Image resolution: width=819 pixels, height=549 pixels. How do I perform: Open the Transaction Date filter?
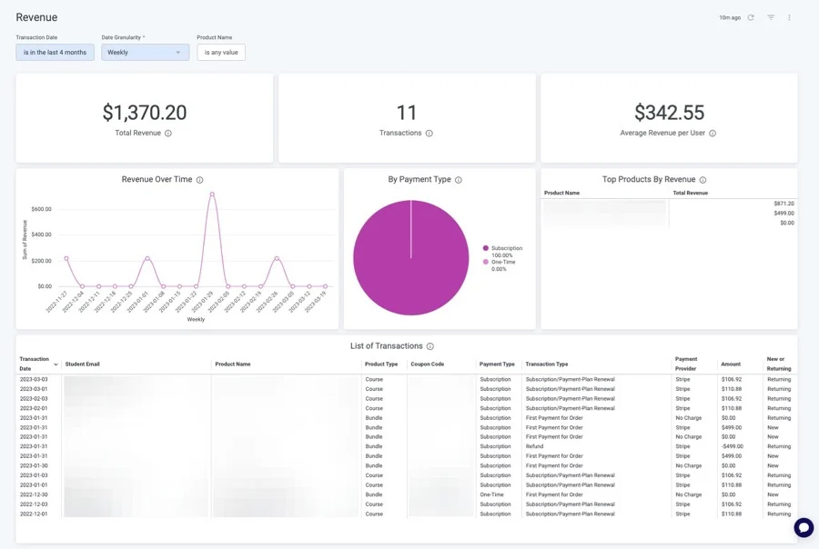pos(55,53)
